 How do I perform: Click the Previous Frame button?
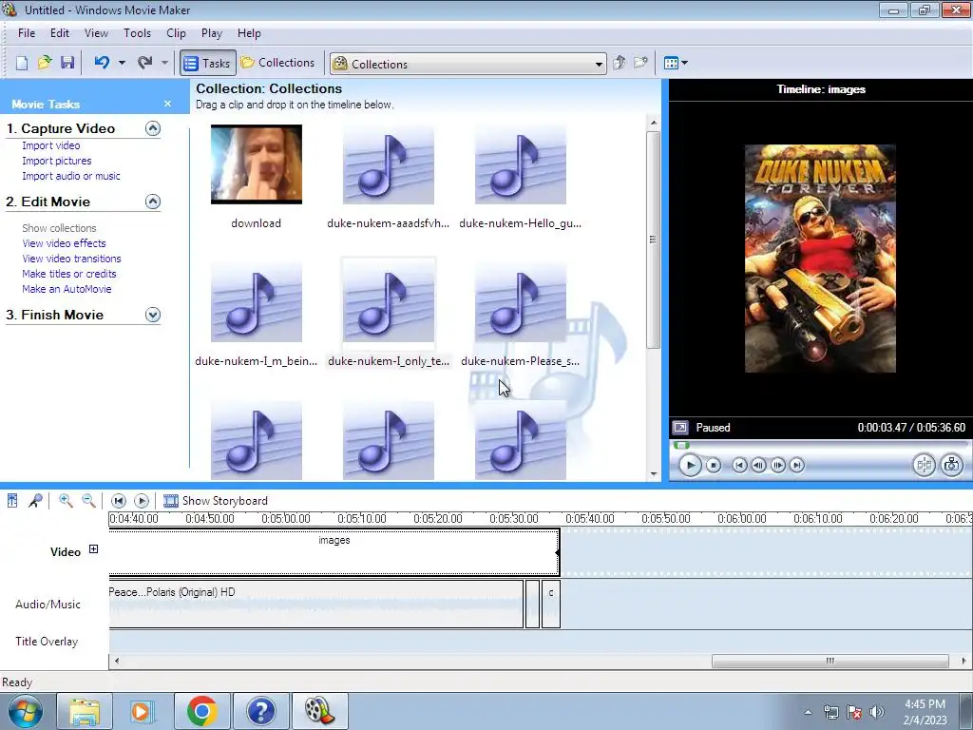pos(758,465)
